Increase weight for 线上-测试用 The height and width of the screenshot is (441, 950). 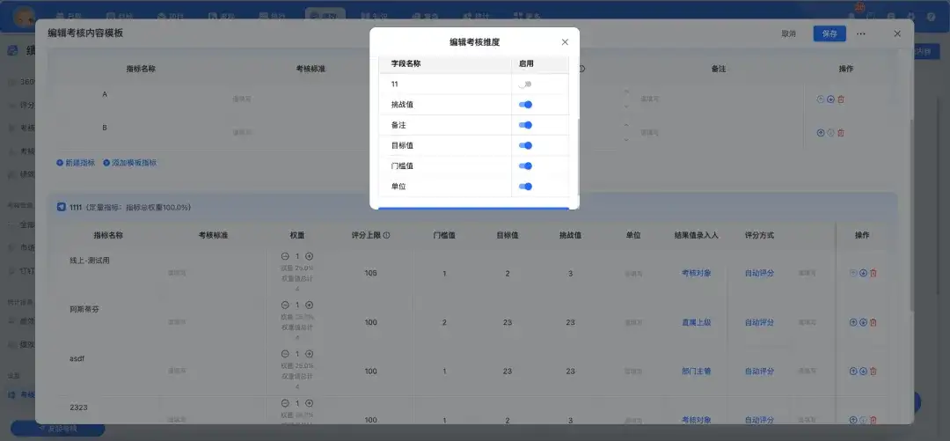(x=309, y=257)
